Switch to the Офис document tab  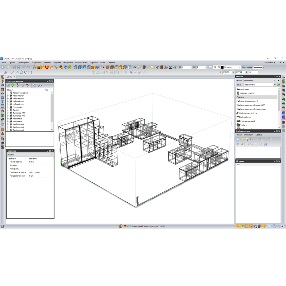tap(9, 77)
